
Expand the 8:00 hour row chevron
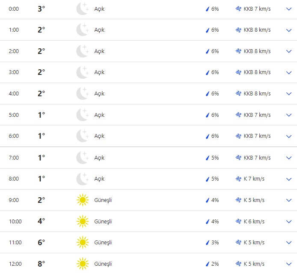288,179
